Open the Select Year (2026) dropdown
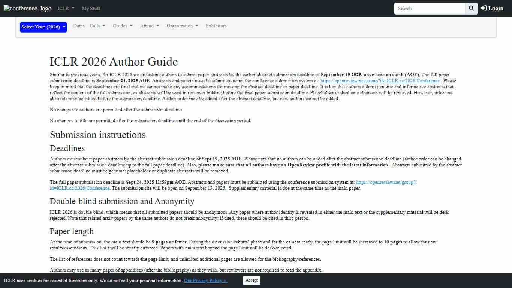 tap(43, 27)
